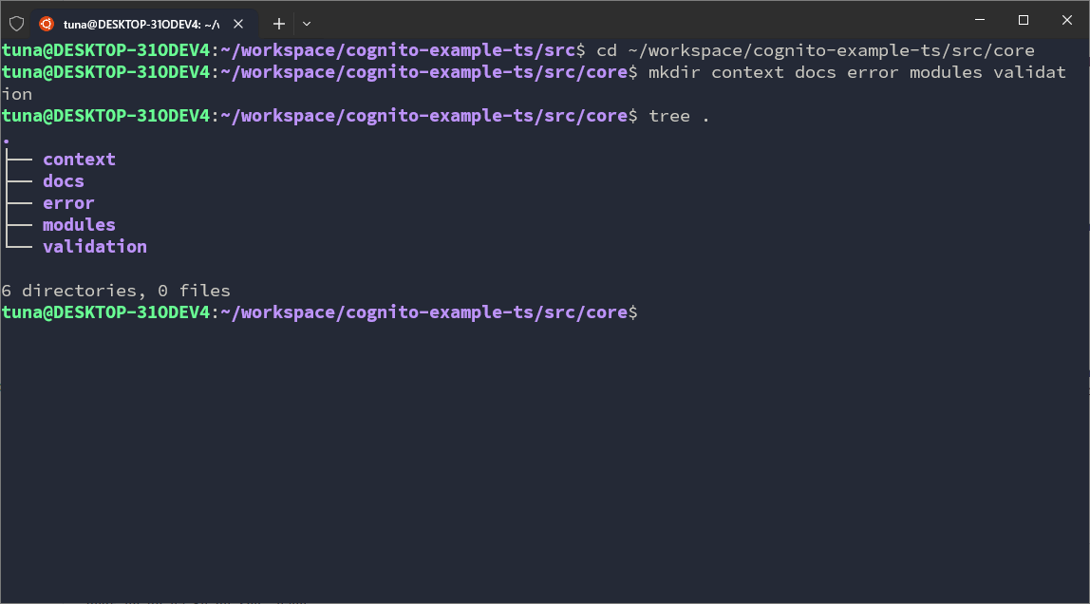1090x604 pixels.
Task: Click the validation directory entry
Action: [95, 247]
